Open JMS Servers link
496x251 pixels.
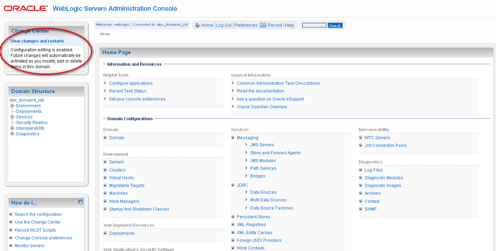[x=262, y=145]
